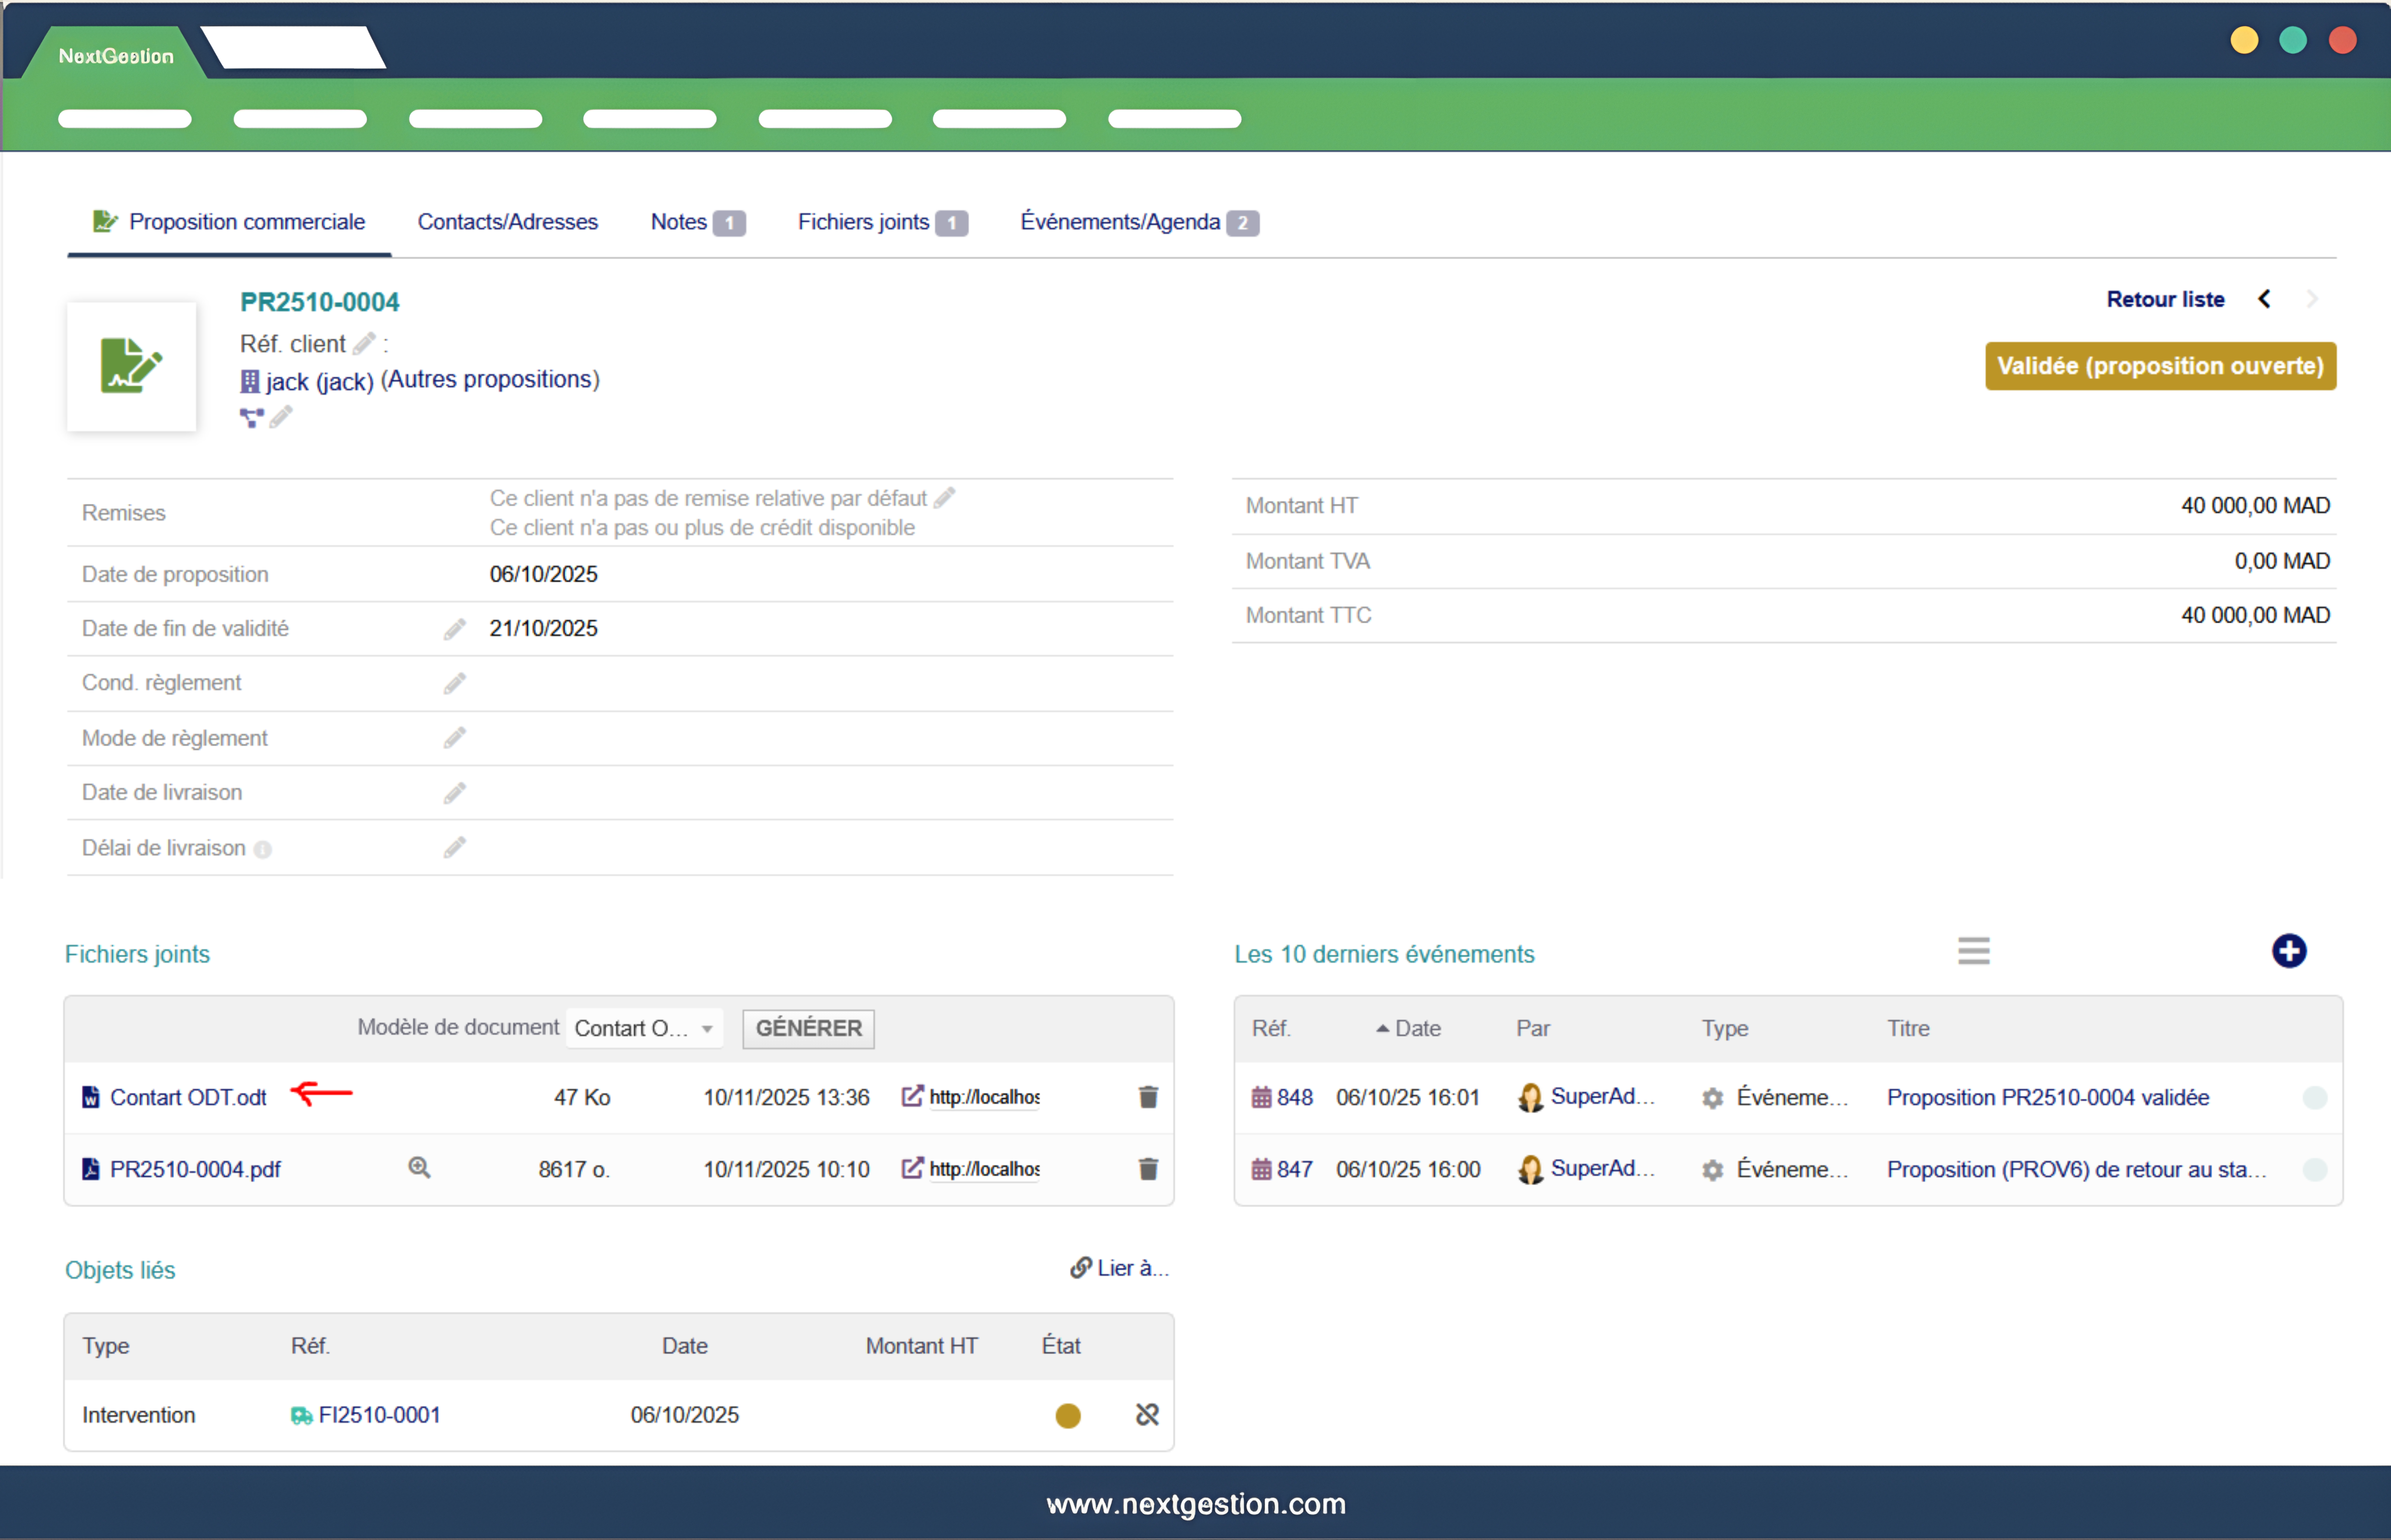Click the orange status dot for FI2510-0001
Image resolution: width=2391 pixels, height=1540 pixels.
point(1068,1415)
